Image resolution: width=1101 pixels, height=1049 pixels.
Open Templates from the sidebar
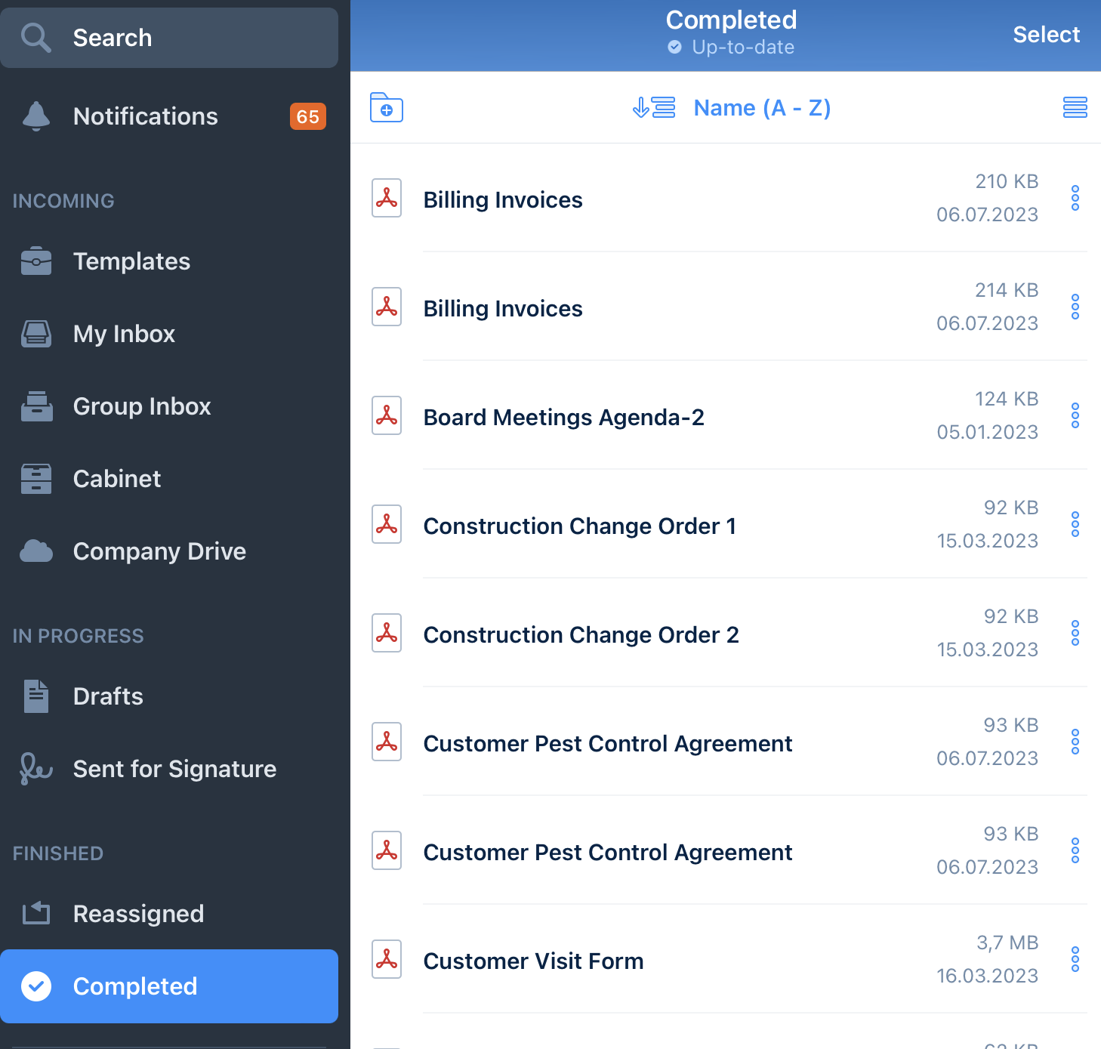tap(131, 261)
